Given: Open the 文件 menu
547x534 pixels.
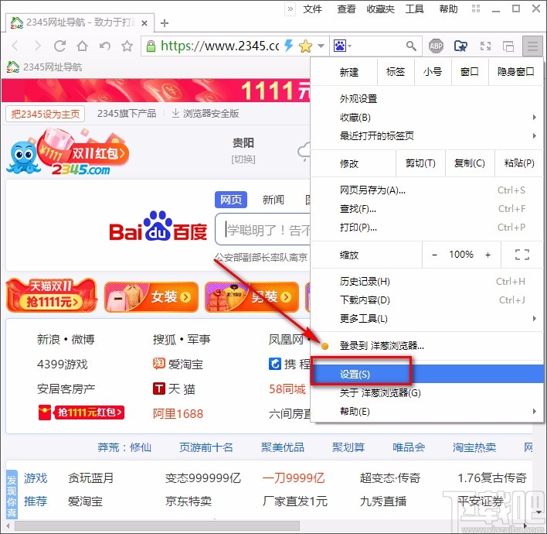Looking at the screenshot, I should pyautogui.click(x=312, y=9).
